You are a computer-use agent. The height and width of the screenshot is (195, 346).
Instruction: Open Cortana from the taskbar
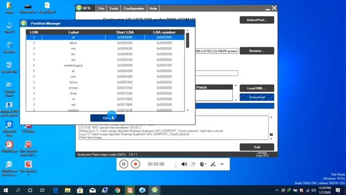click(x=30, y=190)
